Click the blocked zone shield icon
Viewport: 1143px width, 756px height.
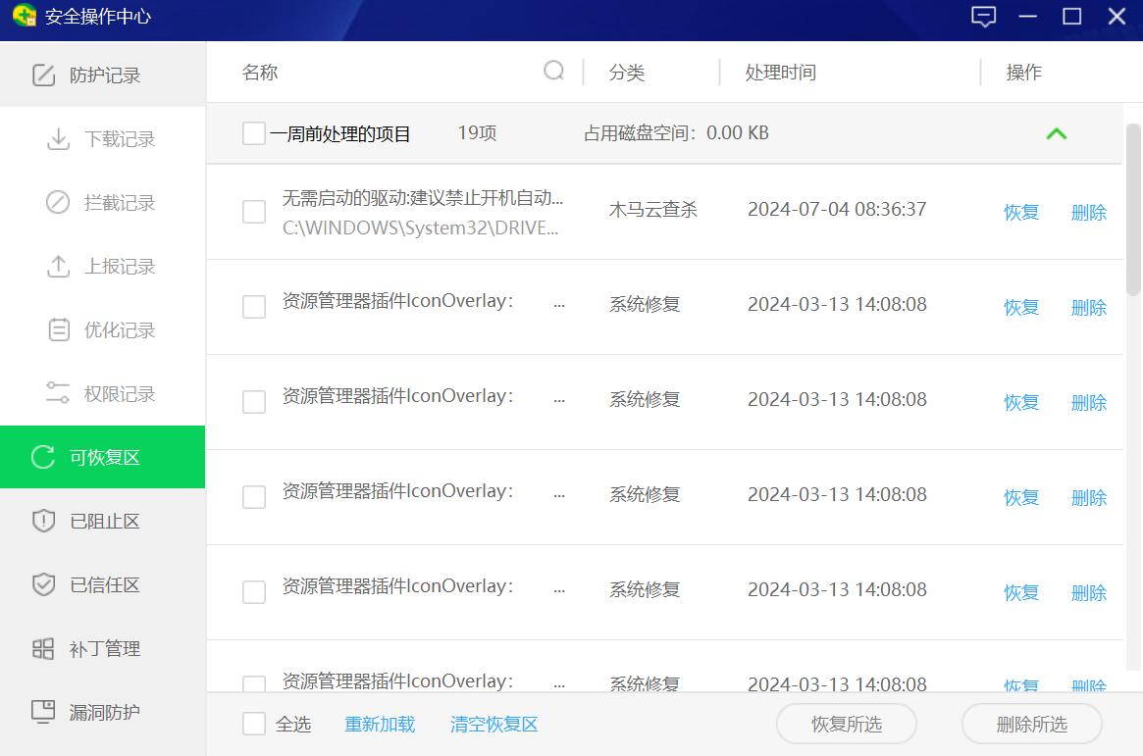43,522
